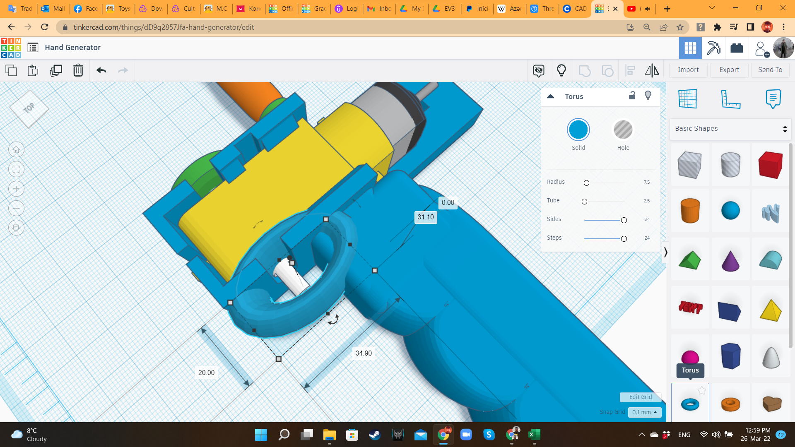Click the Edit Grid button
Image resolution: width=795 pixels, height=447 pixels.
tap(640, 397)
